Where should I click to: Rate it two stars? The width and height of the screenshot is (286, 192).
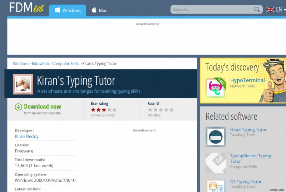point(156,109)
